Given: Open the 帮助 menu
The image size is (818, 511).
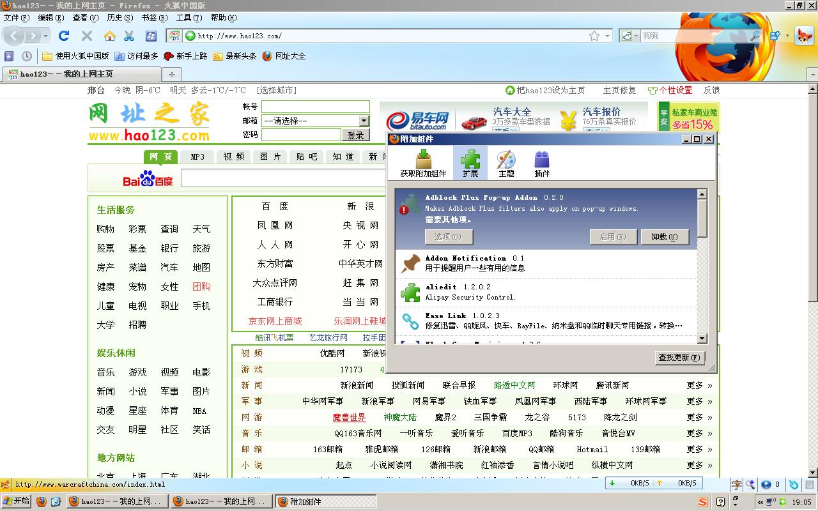Looking at the screenshot, I should click(x=223, y=18).
